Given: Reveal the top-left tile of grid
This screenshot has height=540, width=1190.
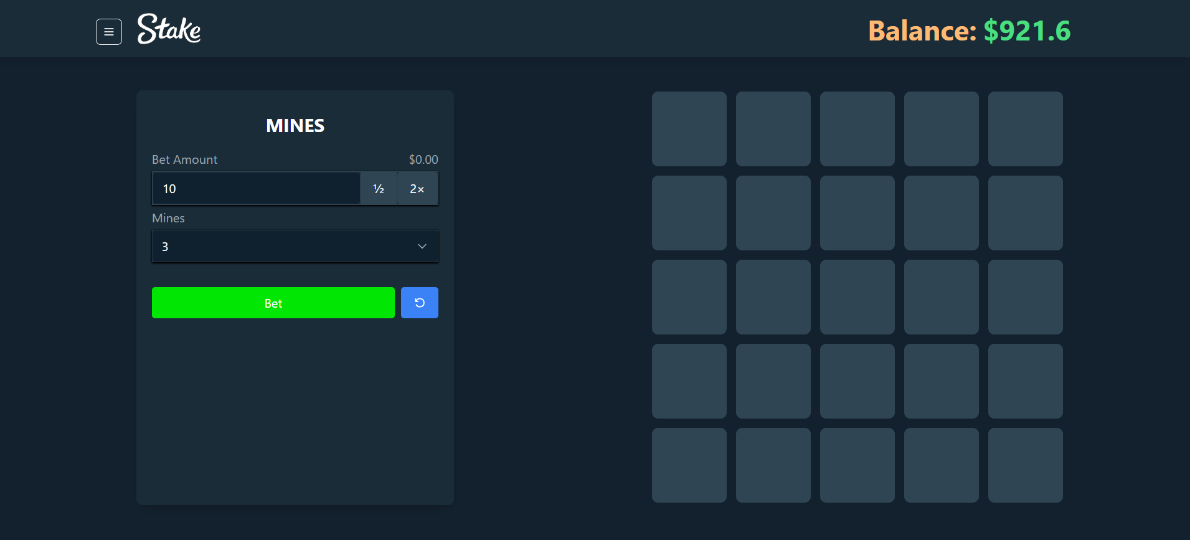Looking at the screenshot, I should 689,129.
